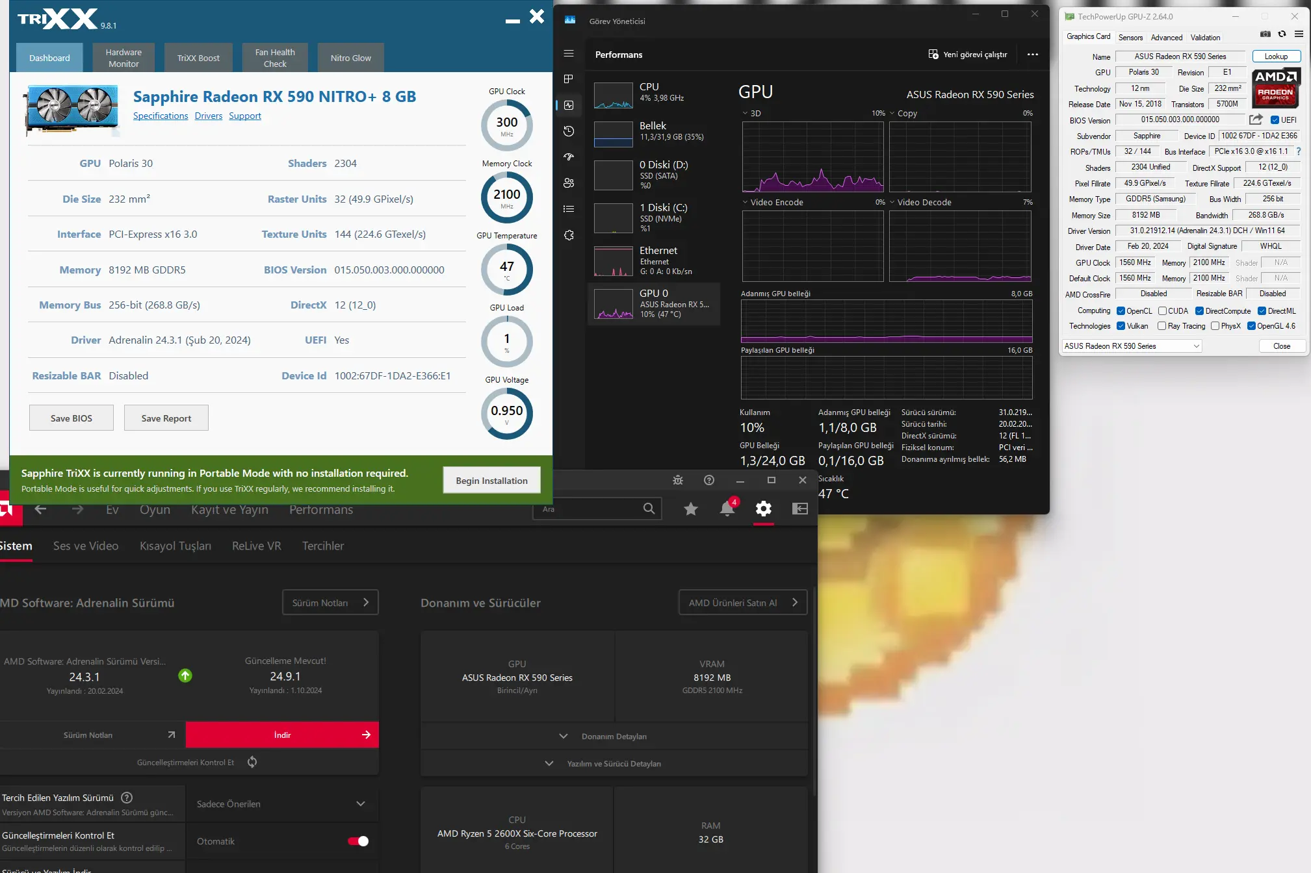Screen dimensions: 1311x873
Task: Open Users page in Task Manager sidebar
Action: click(569, 183)
